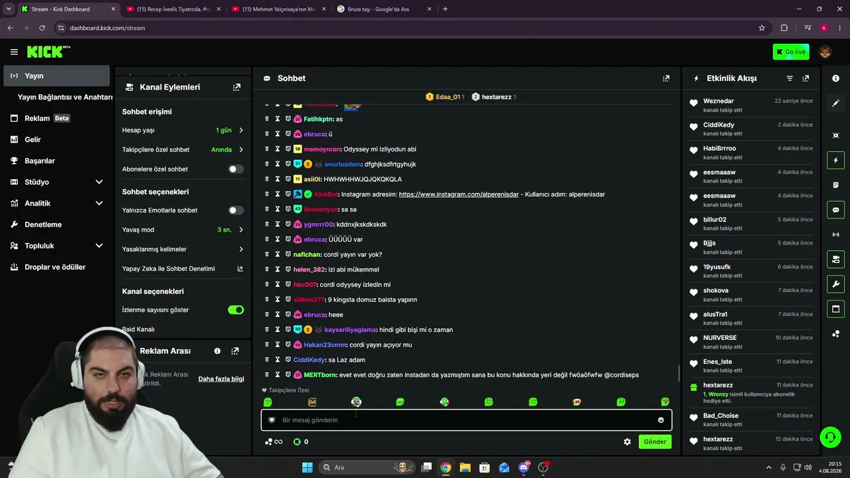
Task: Click the Go live button
Action: [791, 52]
